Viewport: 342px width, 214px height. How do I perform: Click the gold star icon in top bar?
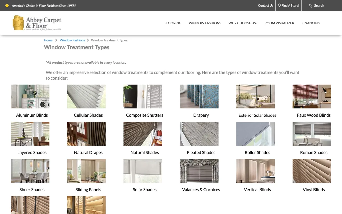(x=7, y=5)
